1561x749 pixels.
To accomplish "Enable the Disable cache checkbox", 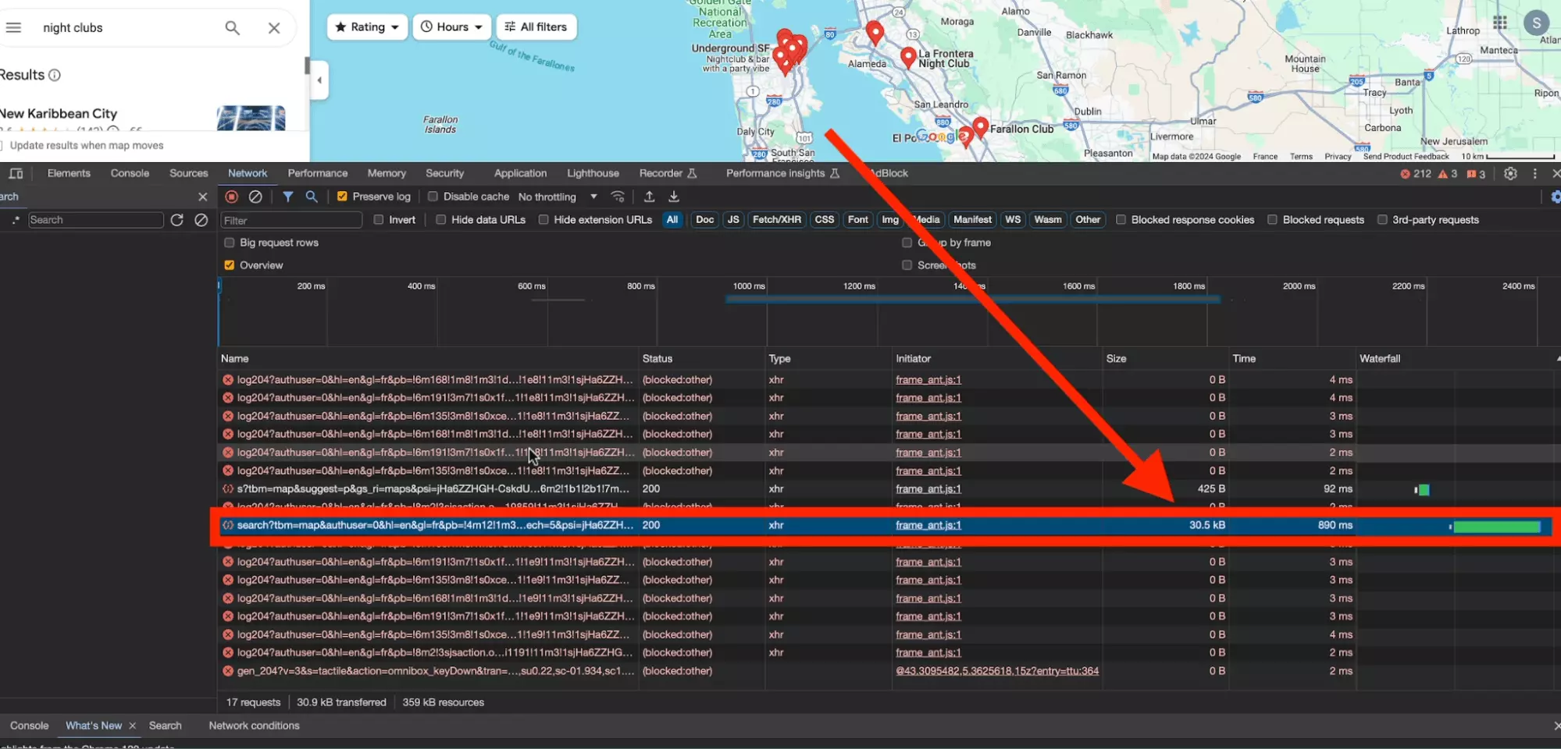I will tap(433, 197).
